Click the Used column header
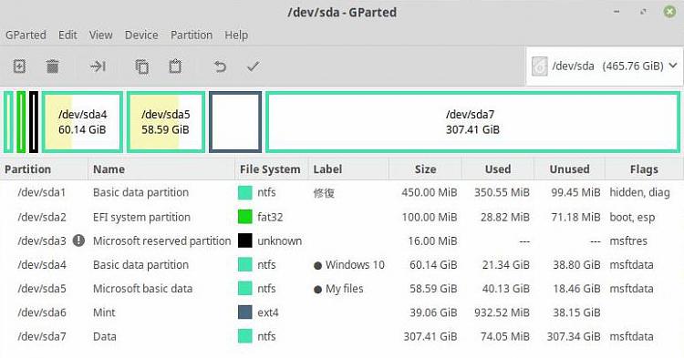This screenshot has height=358, width=684. click(498, 169)
